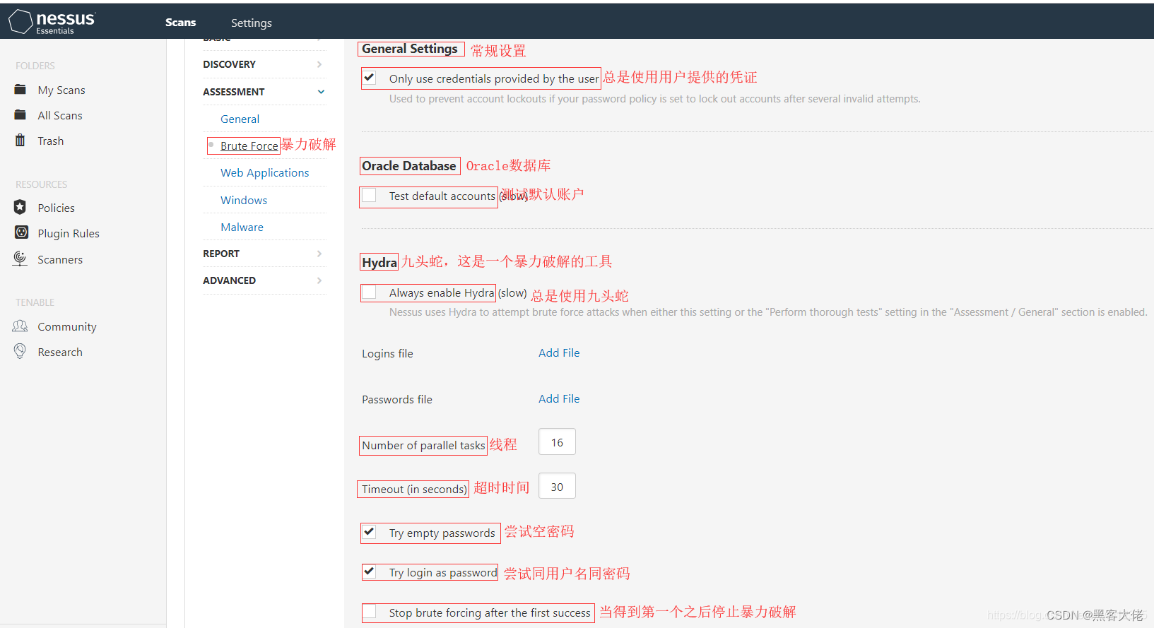Click the Scanners radar icon

[20, 259]
